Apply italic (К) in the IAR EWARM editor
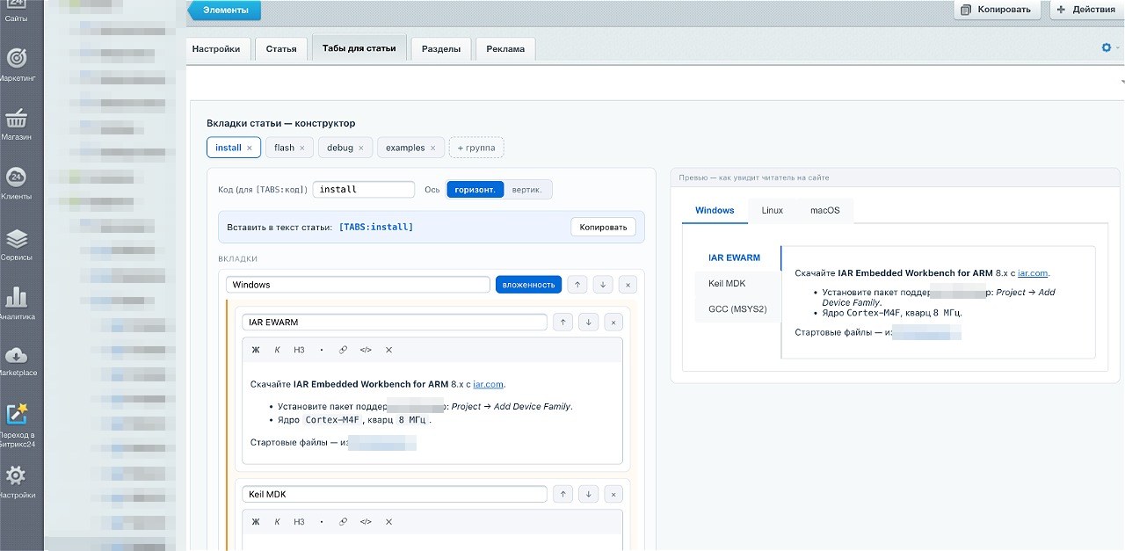This screenshot has width=1125, height=551. (x=277, y=350)
